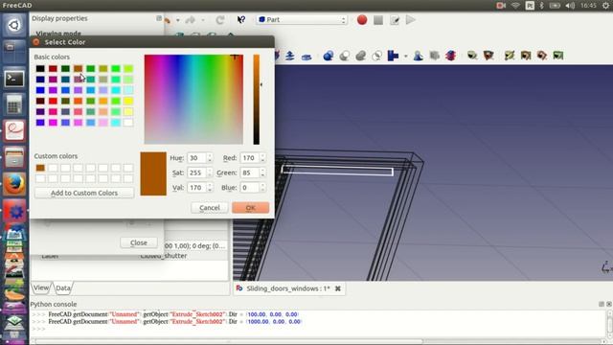
Task: Click the Cut tool icon with white sphere
Action: (345, 56)
